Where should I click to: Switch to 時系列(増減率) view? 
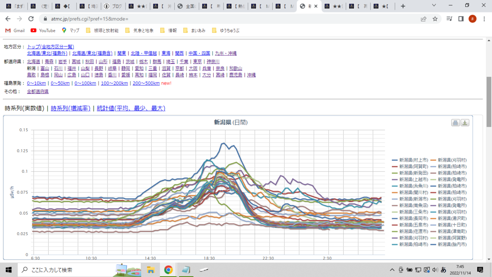click(x=71, y=108)
